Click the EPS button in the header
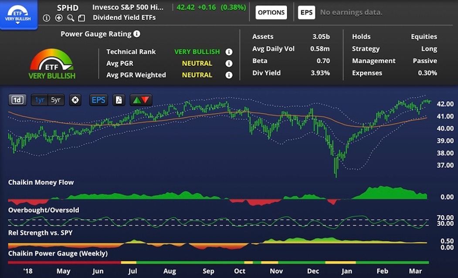The image size is (458, 278). coord(306,13)
